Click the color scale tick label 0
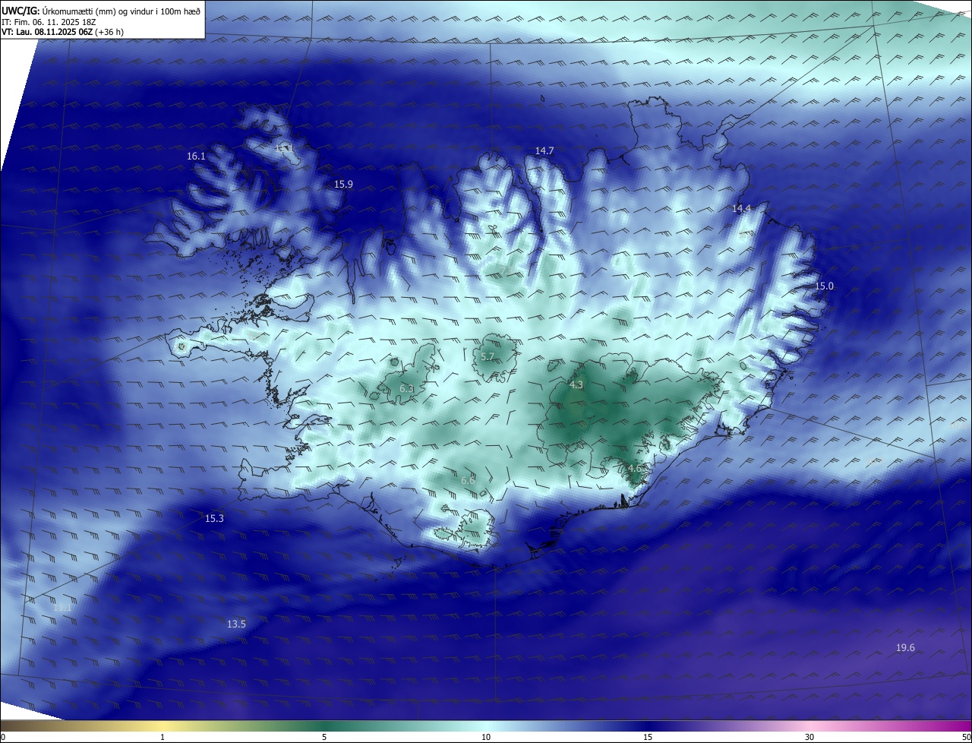The height and width of the screenshot is (743, 972). 3,737
